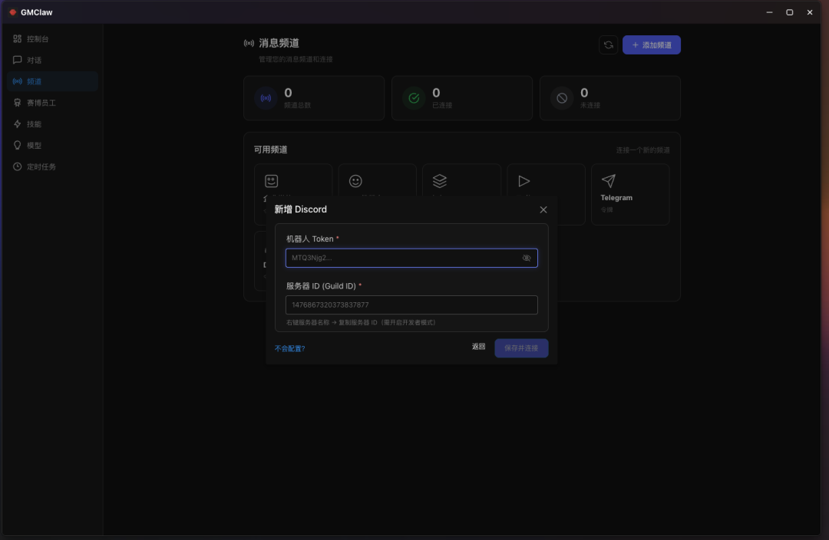This screenshot has width=829, height=540.
Task: Open the 赛博员工 section
Action: coord(52,103)
